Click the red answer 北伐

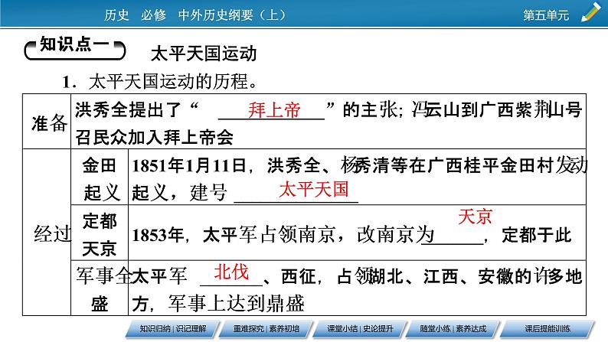(x=231, y=272)
